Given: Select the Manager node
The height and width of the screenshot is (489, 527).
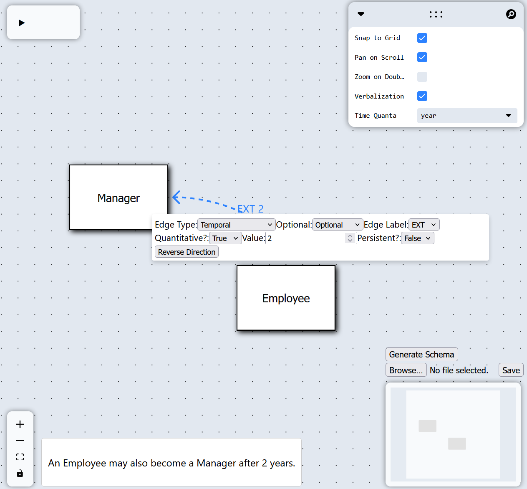Looking at the screenshot, I should 119,198.
